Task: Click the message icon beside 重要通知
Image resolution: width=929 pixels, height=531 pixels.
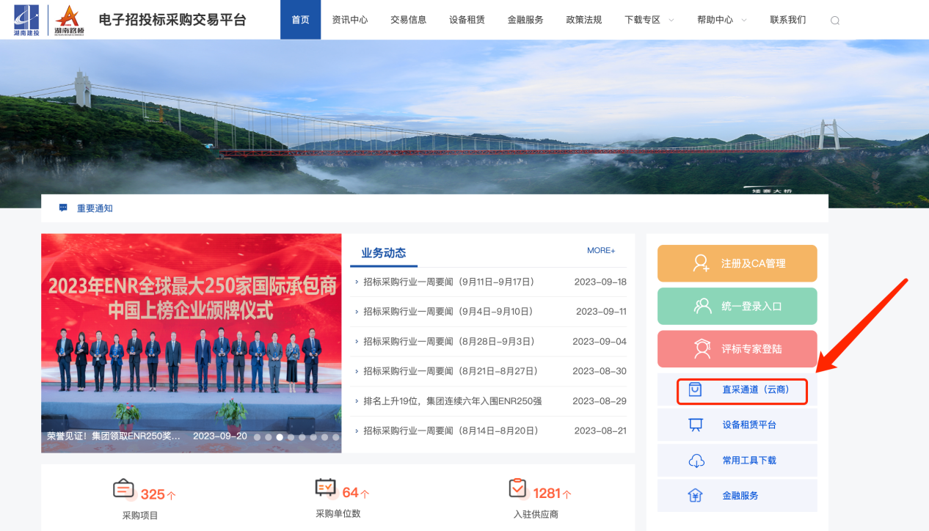Action: [x=63, y=208]
